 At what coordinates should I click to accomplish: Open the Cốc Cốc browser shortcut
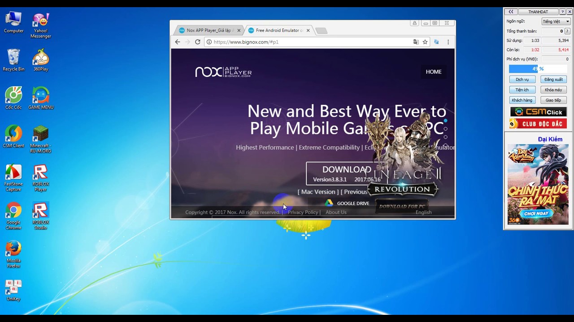pyautogui.click(x=13, y=98)
